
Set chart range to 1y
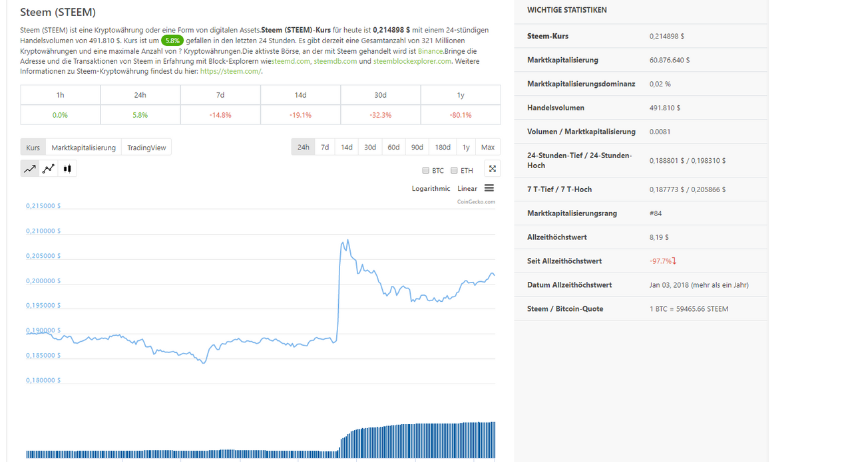466,148
